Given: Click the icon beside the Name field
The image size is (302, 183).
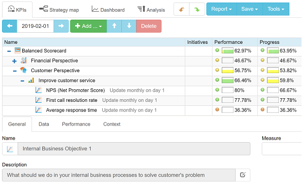Looking at the screenshot, I should pos(10,149).
